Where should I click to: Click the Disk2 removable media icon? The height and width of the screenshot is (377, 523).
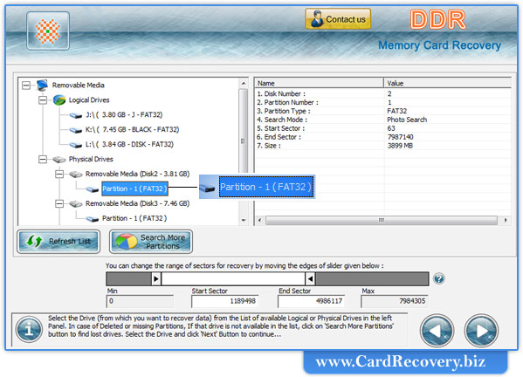(76, 174)
